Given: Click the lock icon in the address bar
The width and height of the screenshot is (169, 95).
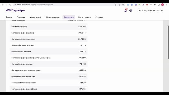Looking at the screenshot, I should [15, 5].
